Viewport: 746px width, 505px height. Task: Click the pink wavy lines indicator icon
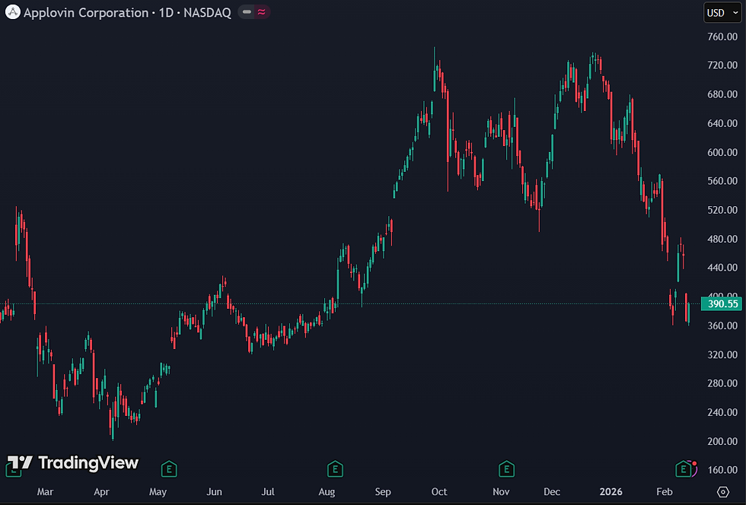pyautogui.click(x=261, y=12)
